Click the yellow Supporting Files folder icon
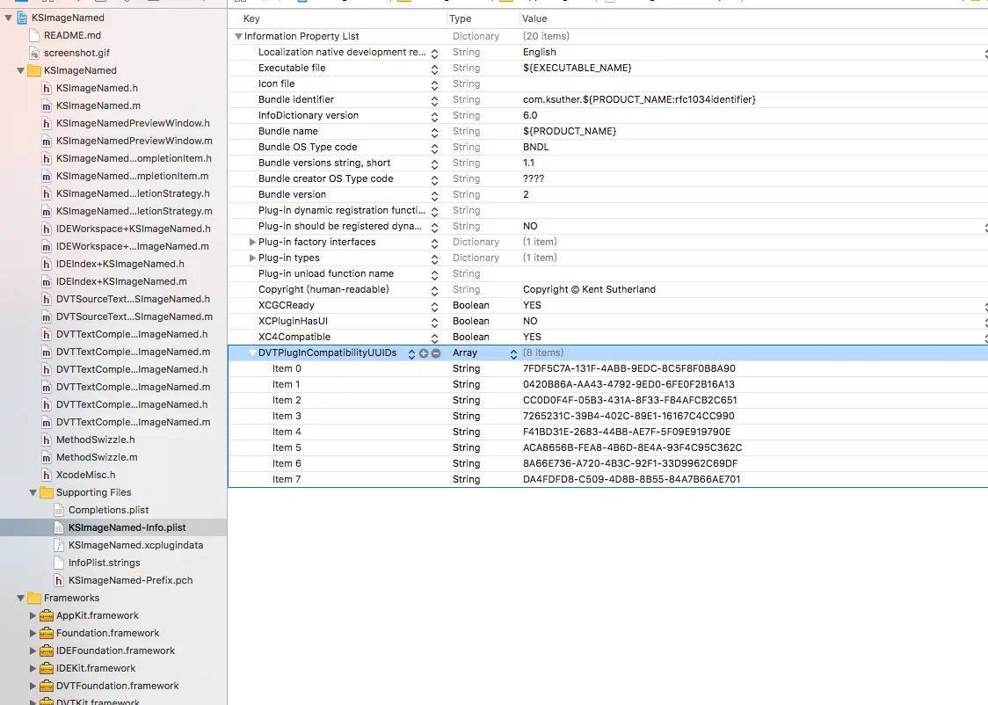The height and width of the screenshot is (705, 988). point(47,492)
